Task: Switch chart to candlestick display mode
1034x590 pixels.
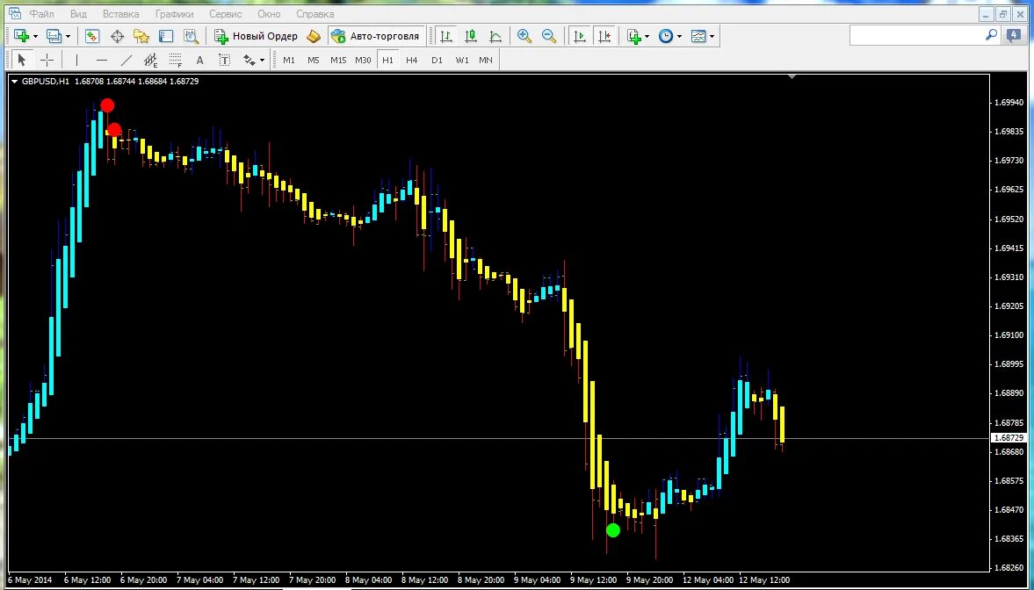Action: (470, 35)
